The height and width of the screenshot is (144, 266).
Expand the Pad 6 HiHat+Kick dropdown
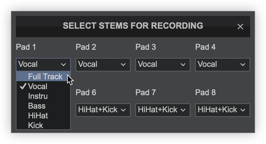103,110
